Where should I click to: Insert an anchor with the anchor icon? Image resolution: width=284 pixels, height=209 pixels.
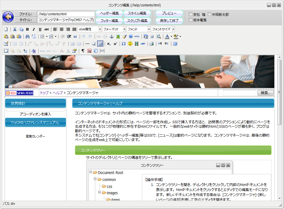(112, 36)
